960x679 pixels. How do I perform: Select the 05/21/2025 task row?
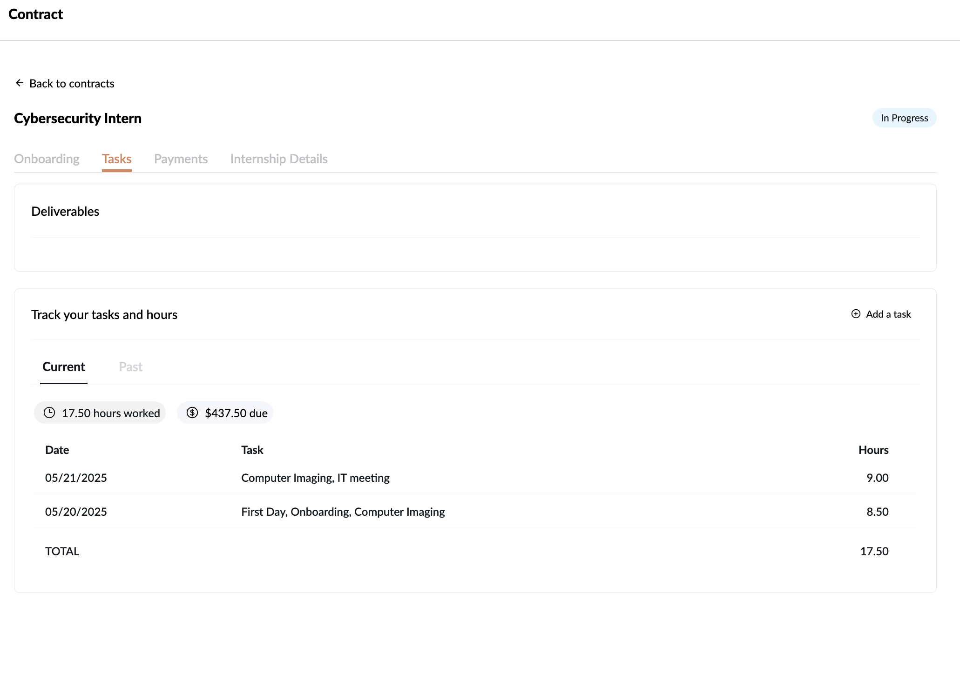[x=315, y=478]
